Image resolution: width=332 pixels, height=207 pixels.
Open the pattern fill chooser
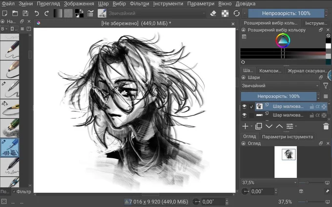coord(68,13)
